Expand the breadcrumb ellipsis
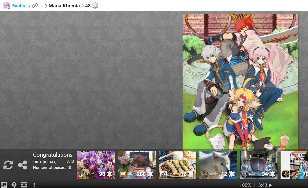Viewport: 308px width, 188px height. (x=41, y=6)
